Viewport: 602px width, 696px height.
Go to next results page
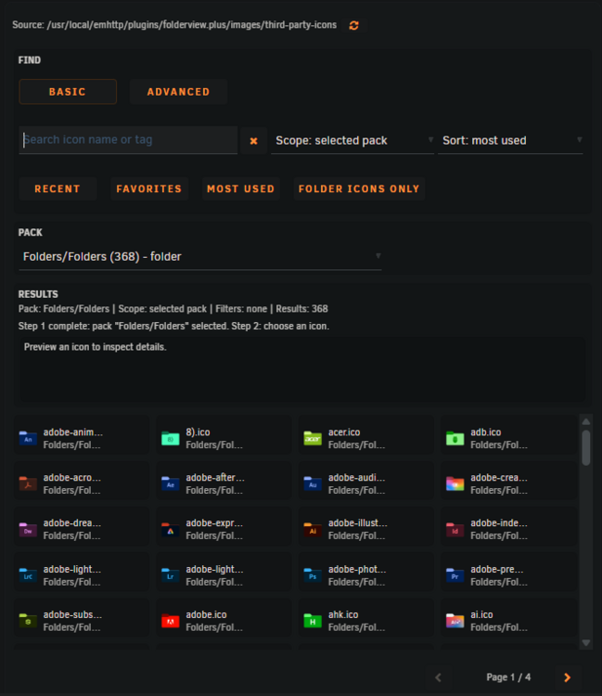[x=568, y=677]
